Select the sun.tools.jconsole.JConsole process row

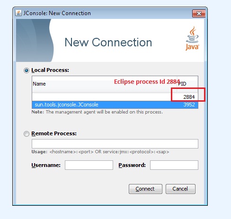[x=115, y=105]
